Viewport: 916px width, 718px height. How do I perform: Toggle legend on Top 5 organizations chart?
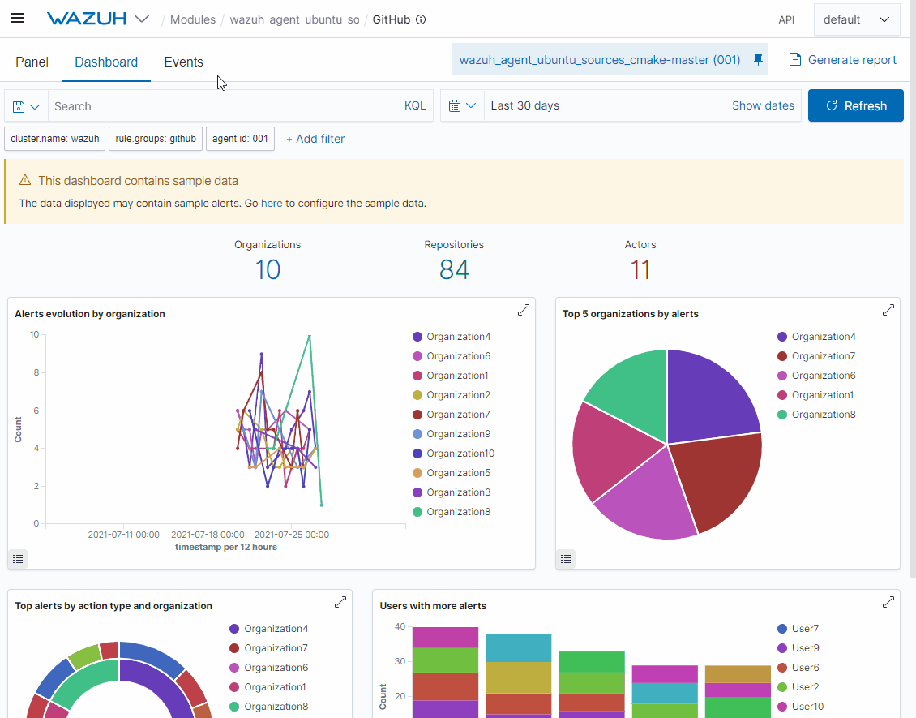[566, 559]
